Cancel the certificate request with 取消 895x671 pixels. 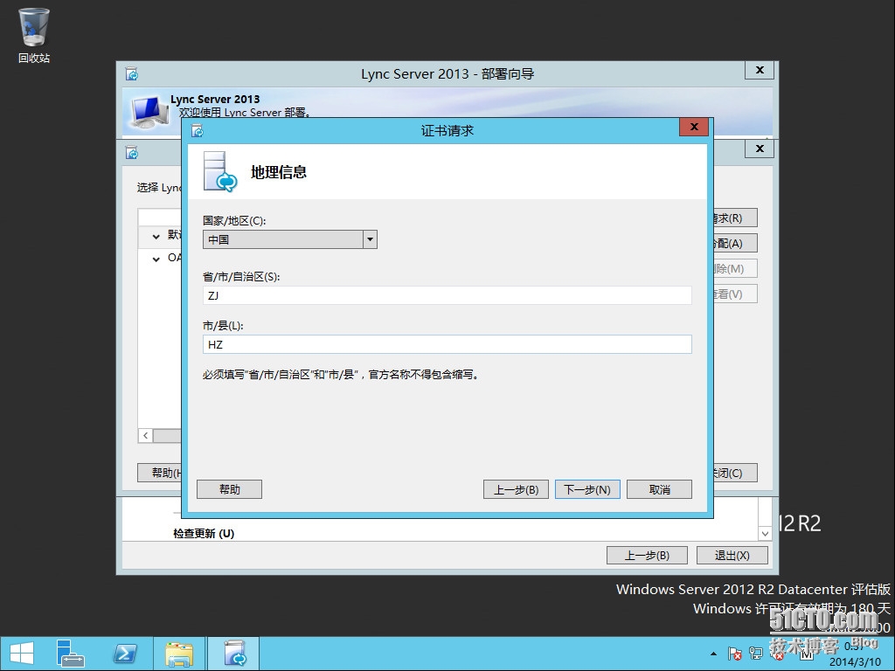pos(659,489)
